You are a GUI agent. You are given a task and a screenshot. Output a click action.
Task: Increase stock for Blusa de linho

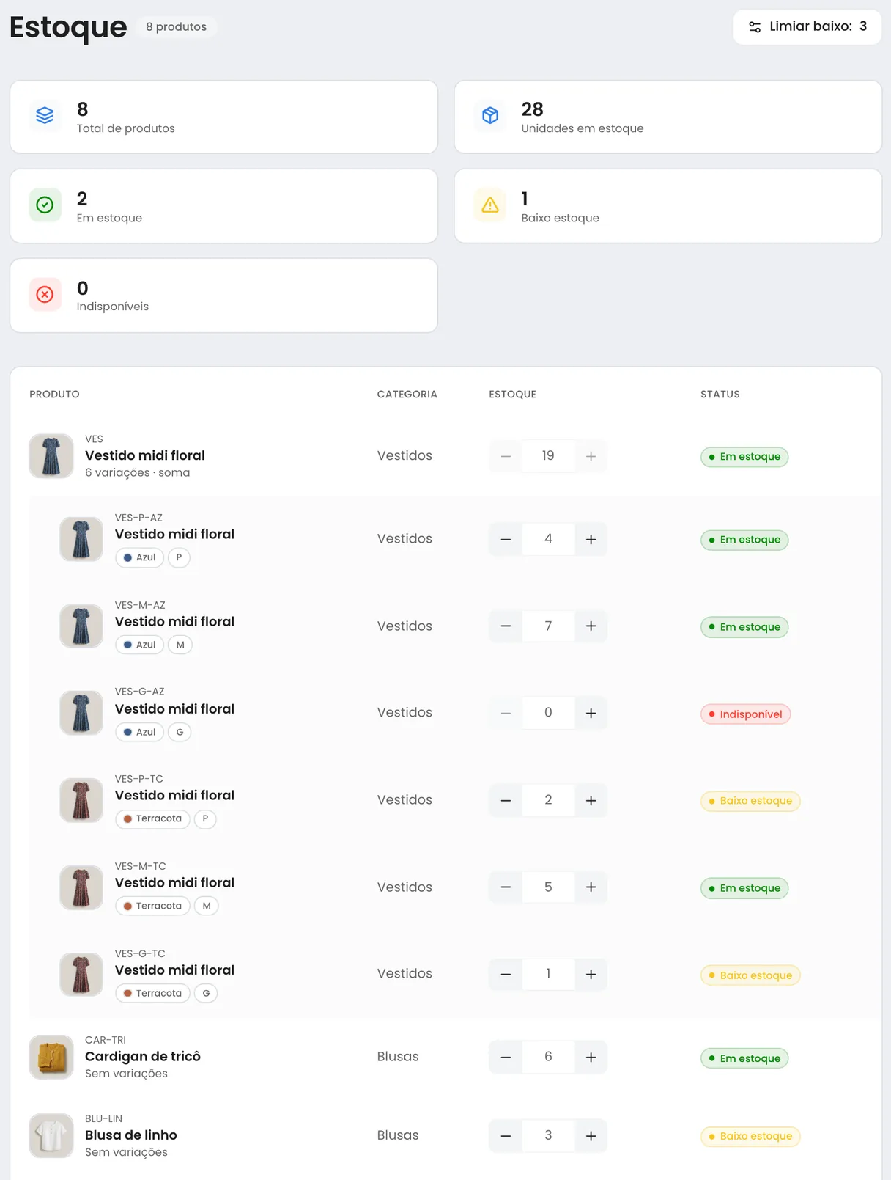click(x=591, y=1136)
